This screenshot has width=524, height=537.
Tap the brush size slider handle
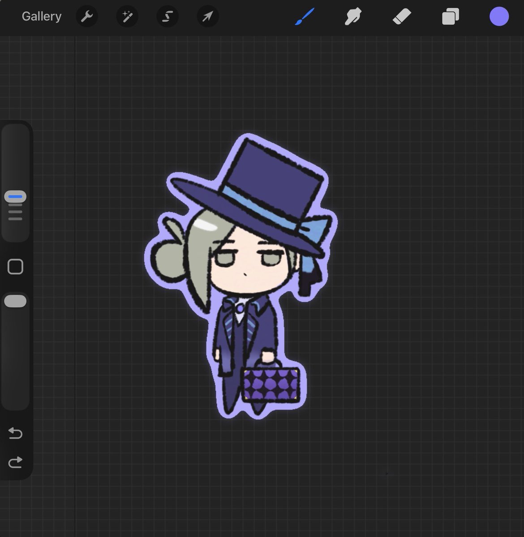tap(15, 196)
